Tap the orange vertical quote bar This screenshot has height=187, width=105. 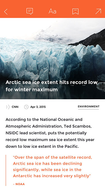pos(6,170)
